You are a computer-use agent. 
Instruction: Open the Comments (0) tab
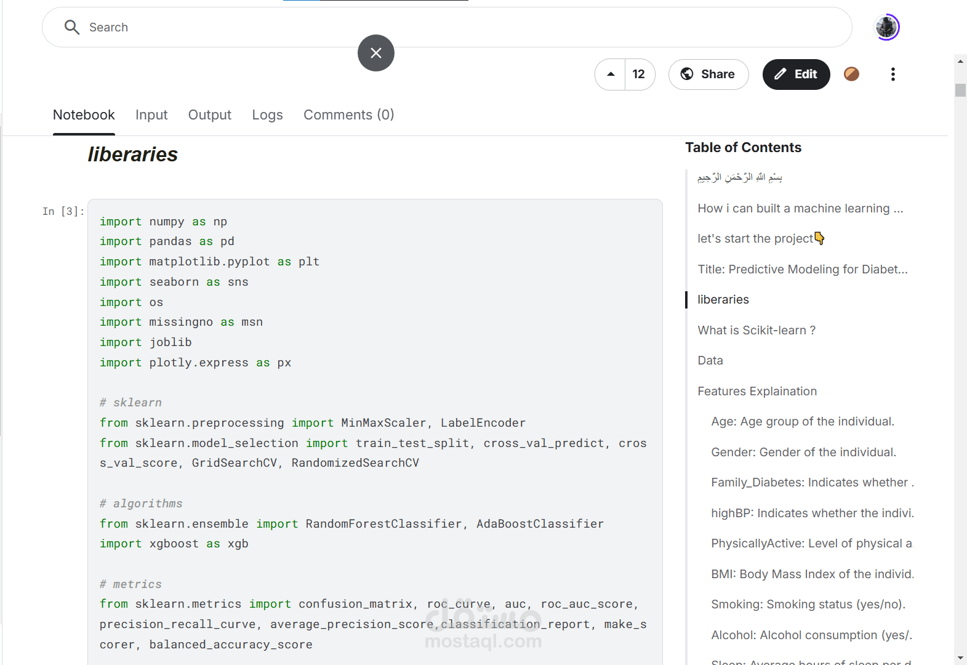pos(348,115)
